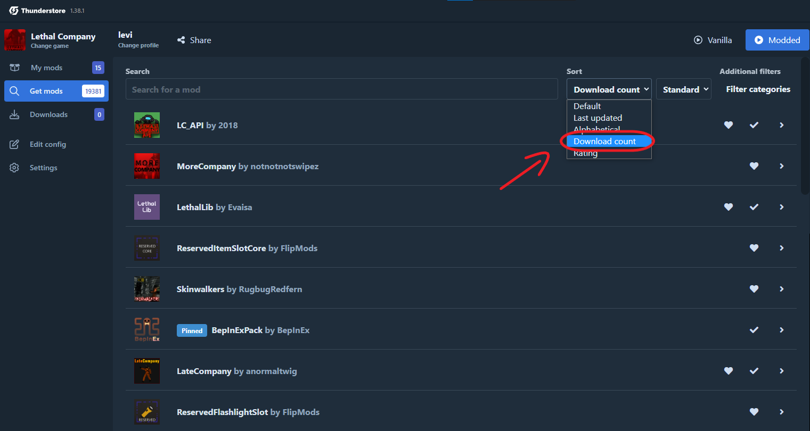Open Settings via the gear icon
This screenshot has width=810, height=431.
(x=14, y=168)
